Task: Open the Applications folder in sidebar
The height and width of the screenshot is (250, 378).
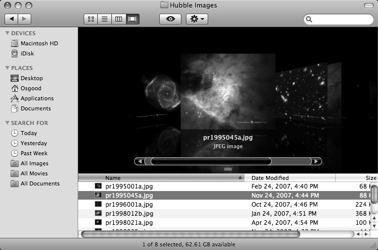Action: 37,98
